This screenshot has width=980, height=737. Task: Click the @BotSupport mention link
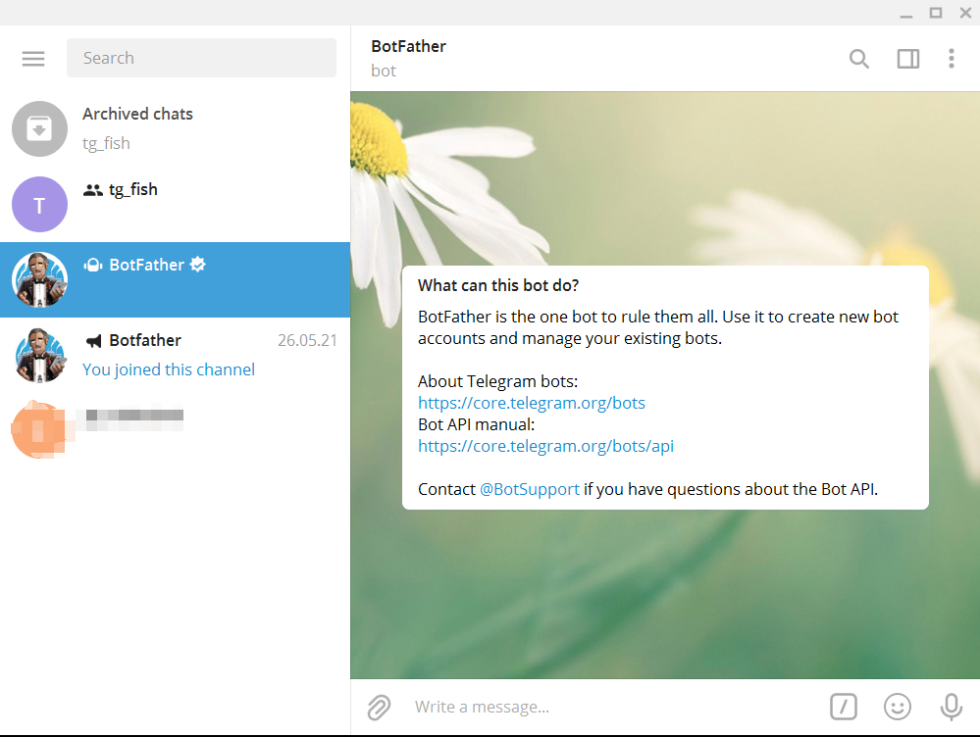tap(530, 489)
